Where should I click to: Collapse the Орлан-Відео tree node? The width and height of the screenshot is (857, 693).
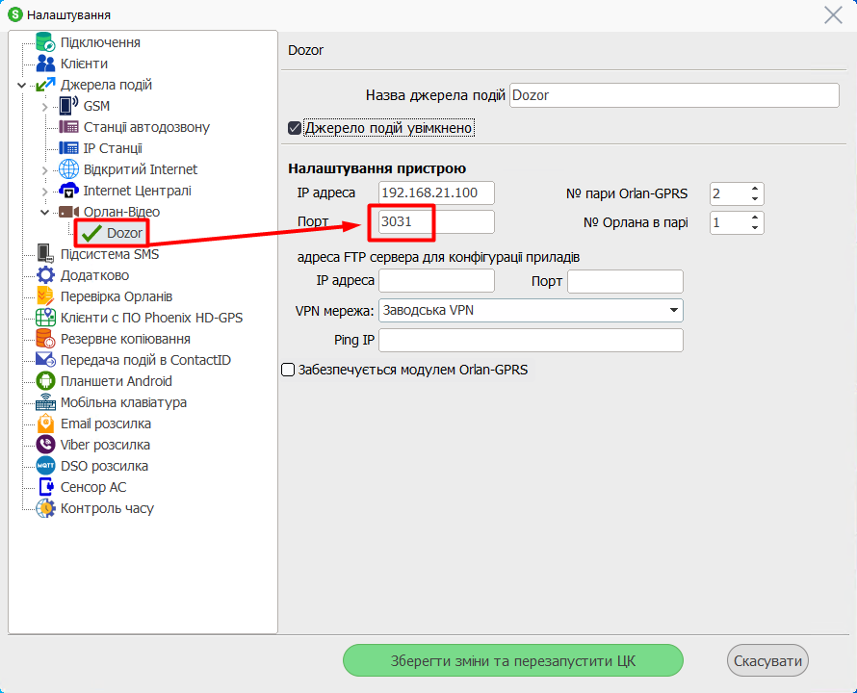click(x=44, y=212)
